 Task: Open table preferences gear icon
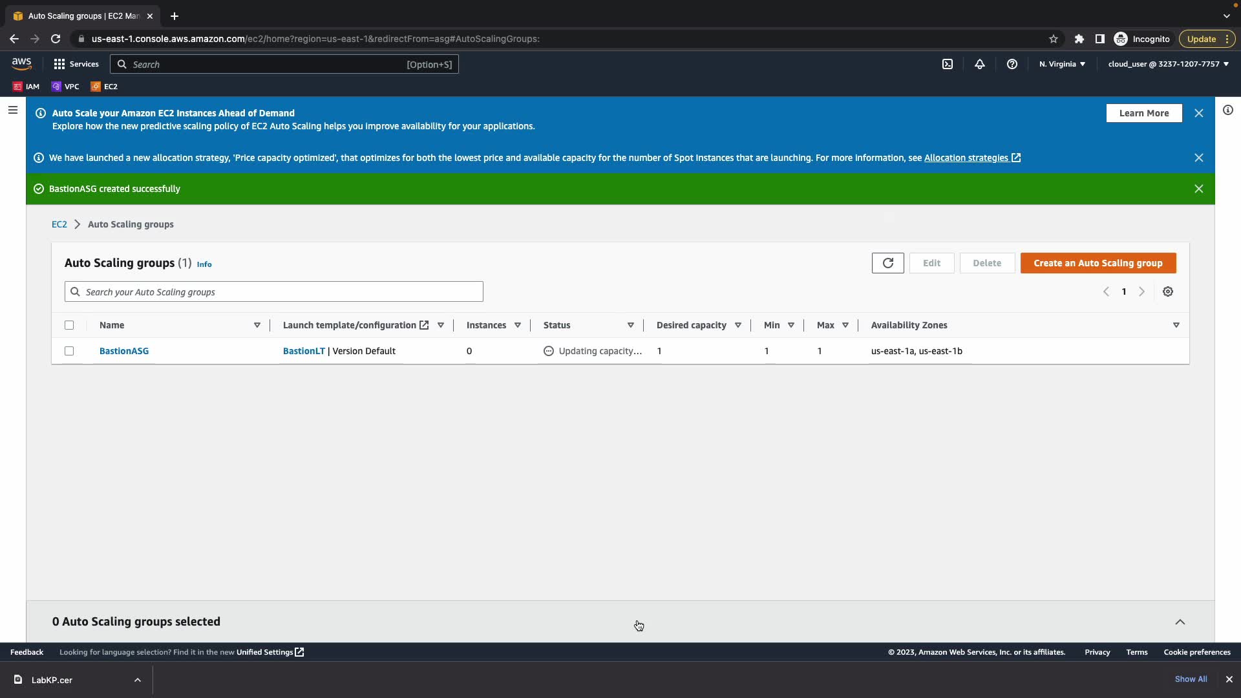[x=1167, y=291]
